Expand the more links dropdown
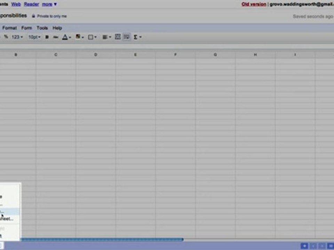Screen dimensions: 334x250 point(49,4)
